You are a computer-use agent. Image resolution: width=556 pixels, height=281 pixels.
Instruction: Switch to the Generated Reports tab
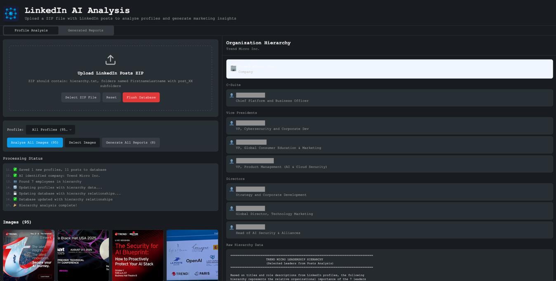click(85, 30)
